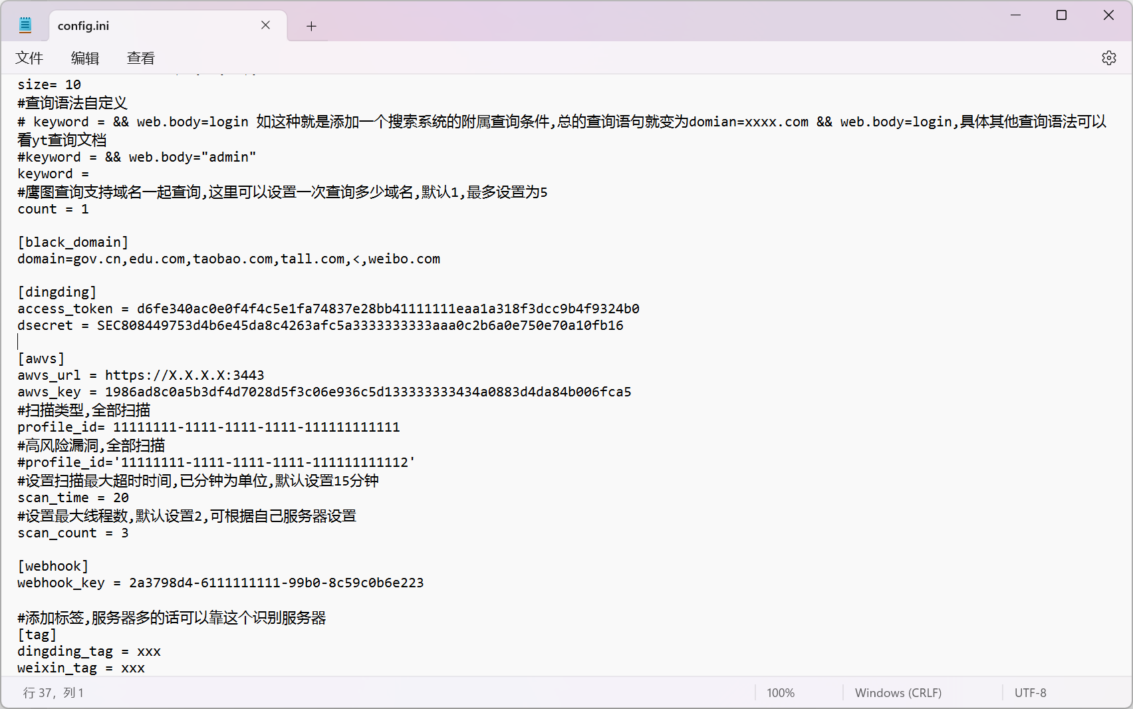Open the 编辑 menu
Screen dimensions: 1133x709
[x=85, y=58]
